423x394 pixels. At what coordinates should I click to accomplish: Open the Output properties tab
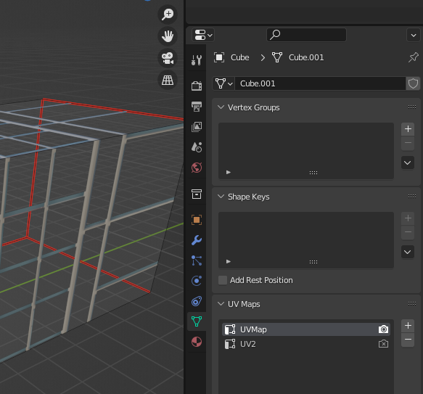[x=197, y=107]
